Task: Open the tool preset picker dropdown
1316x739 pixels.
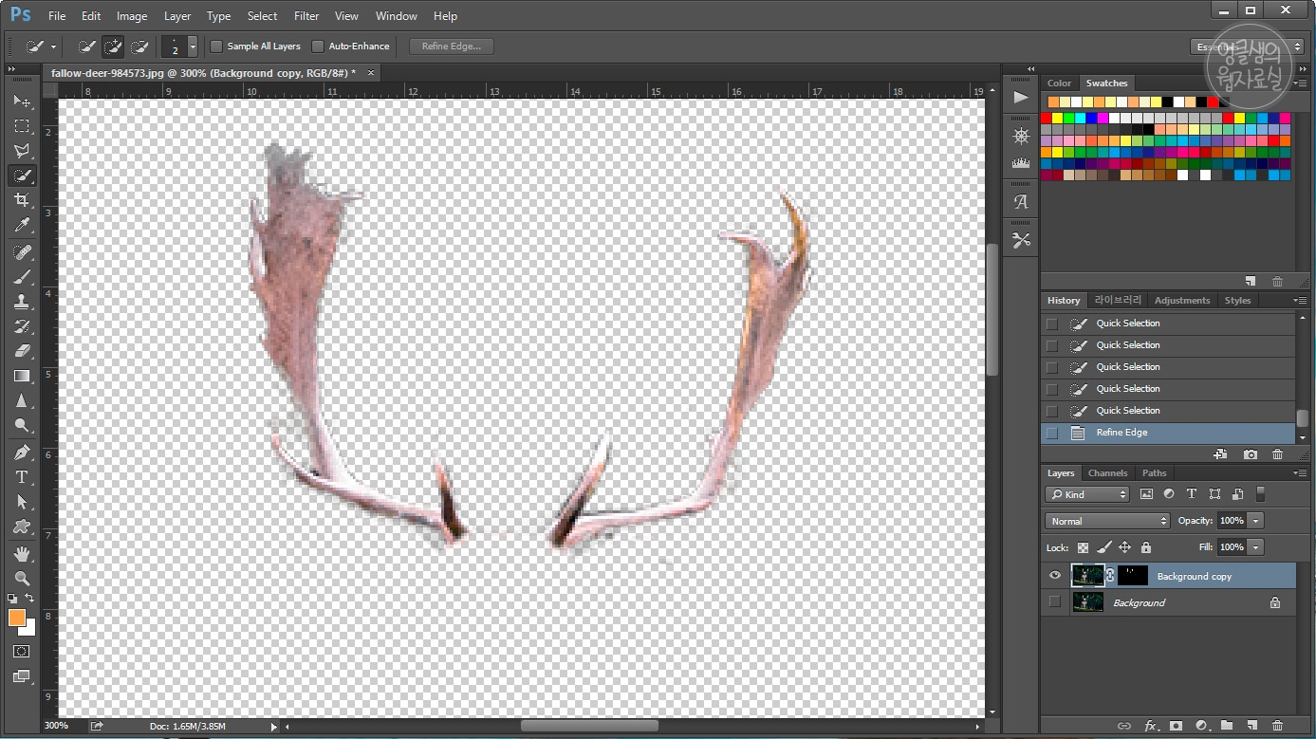Action: (x=54, y=46)
